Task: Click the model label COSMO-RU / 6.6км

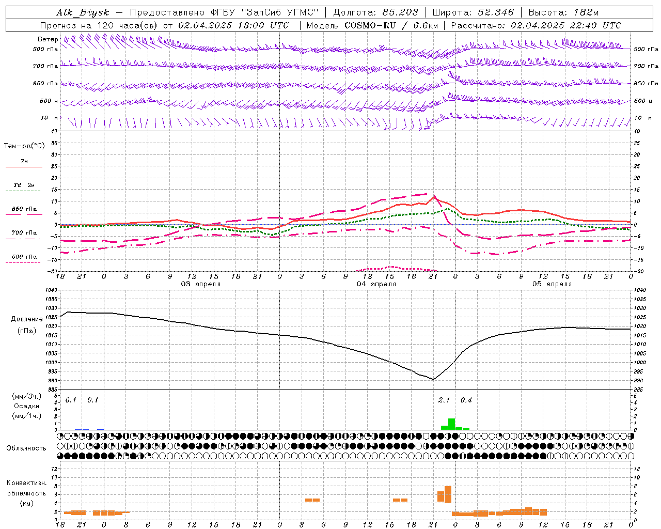Action: point(391,25)
